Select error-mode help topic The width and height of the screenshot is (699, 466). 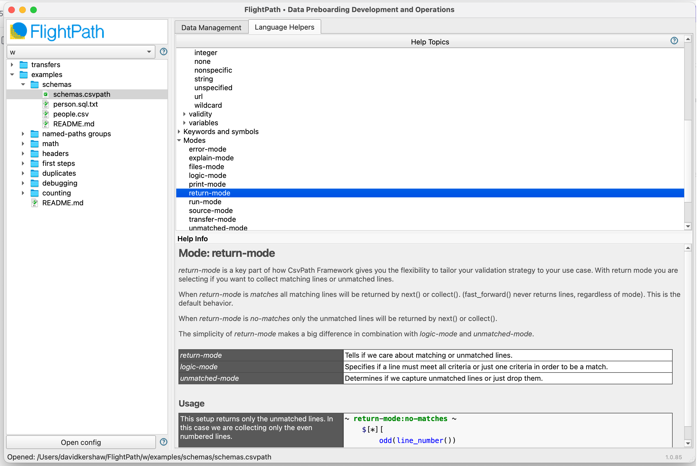pyautogui.click(x=208, y=149)
